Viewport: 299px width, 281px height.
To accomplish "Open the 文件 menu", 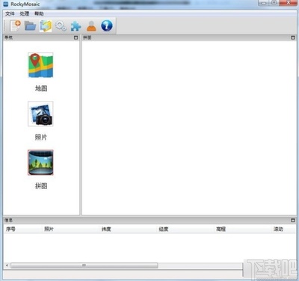I will click(x=10, y=13).
